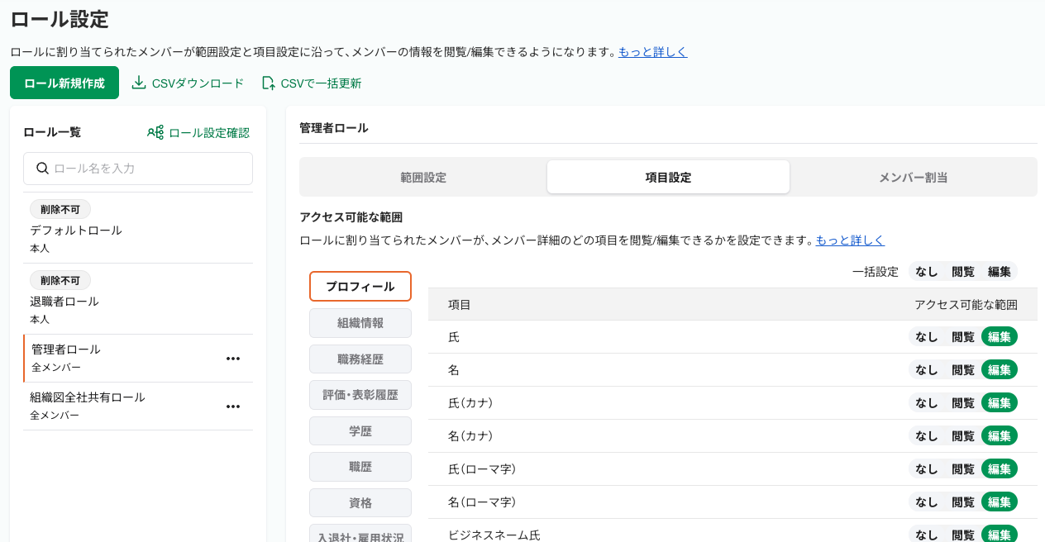Set 氏(カナ) access to なし
1045x542 pixels.
927,402
